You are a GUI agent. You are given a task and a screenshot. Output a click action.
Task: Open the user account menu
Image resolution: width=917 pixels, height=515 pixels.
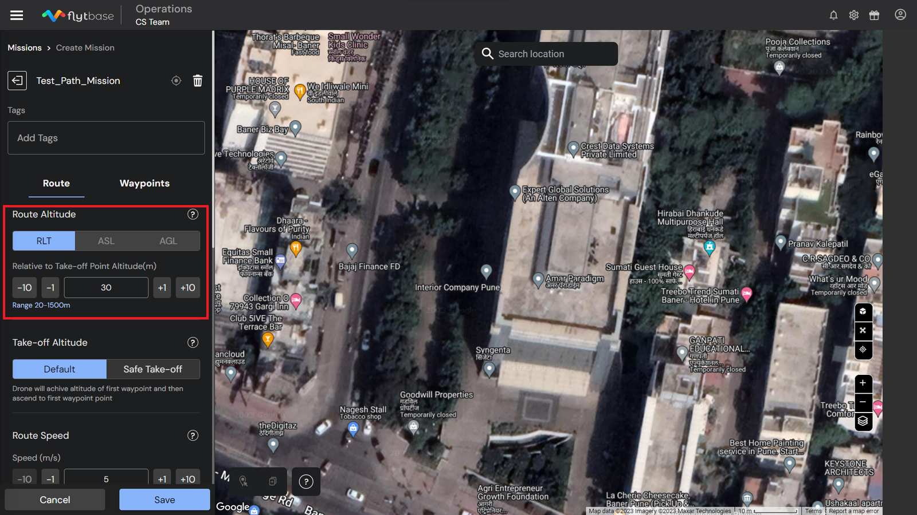click(900, 15)
